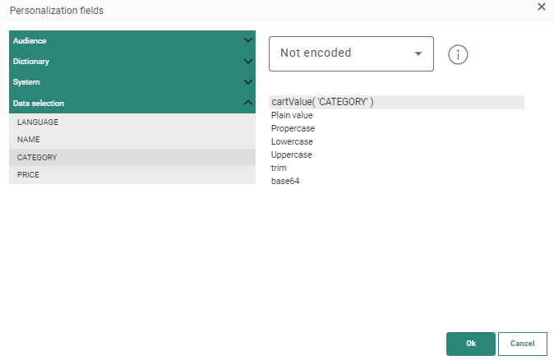Select the PRICE field
Screen dimensions: 554x360
pos(132,175)
